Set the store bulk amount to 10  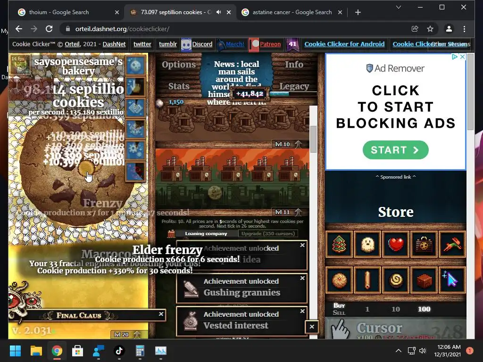point(396,309)
